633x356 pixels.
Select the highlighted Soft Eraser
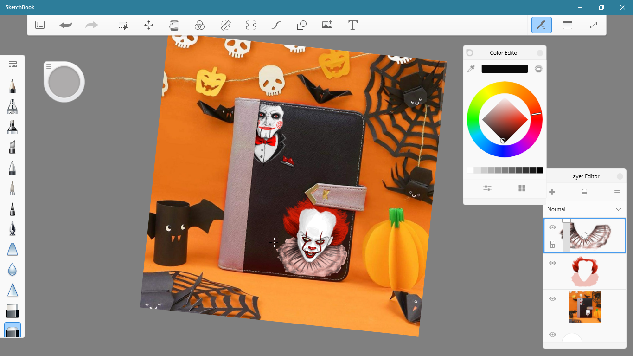pyautogui.click(x=13, y=330)
